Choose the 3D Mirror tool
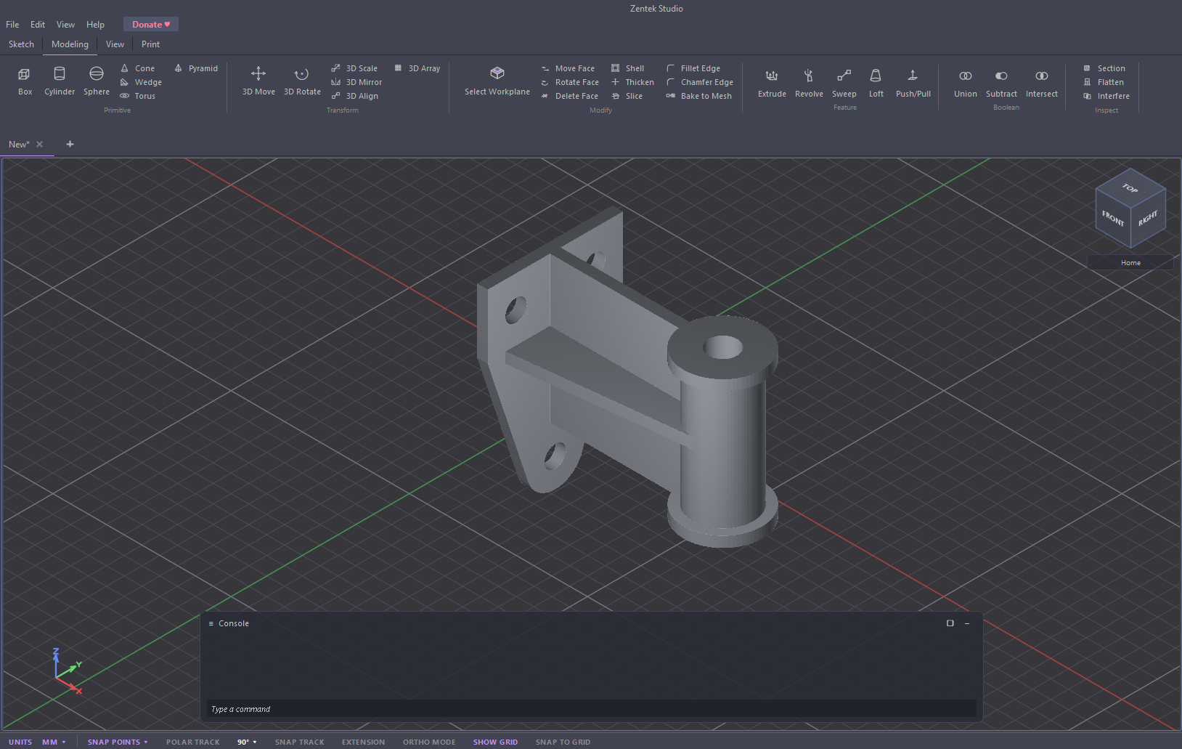The width and height of the screenshot is (1182, 749). [356, 82]
